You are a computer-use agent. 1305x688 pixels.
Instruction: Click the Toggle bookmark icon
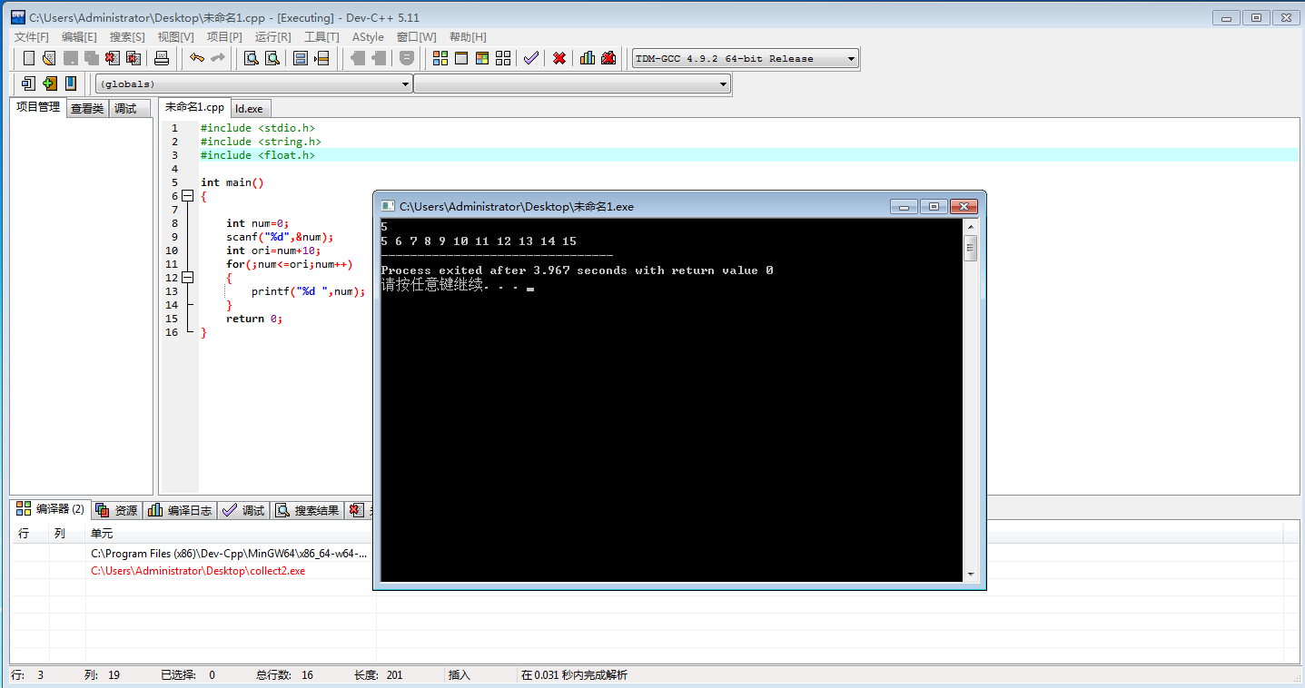tap(71, 84)
